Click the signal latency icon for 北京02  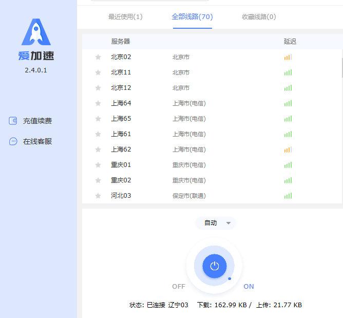[288, 57]
